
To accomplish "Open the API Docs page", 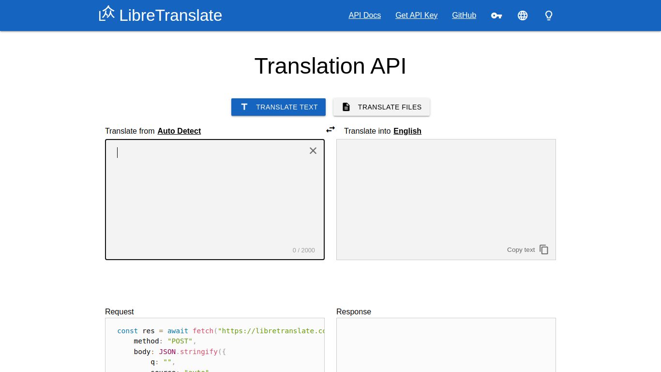I will click(364, 15).
